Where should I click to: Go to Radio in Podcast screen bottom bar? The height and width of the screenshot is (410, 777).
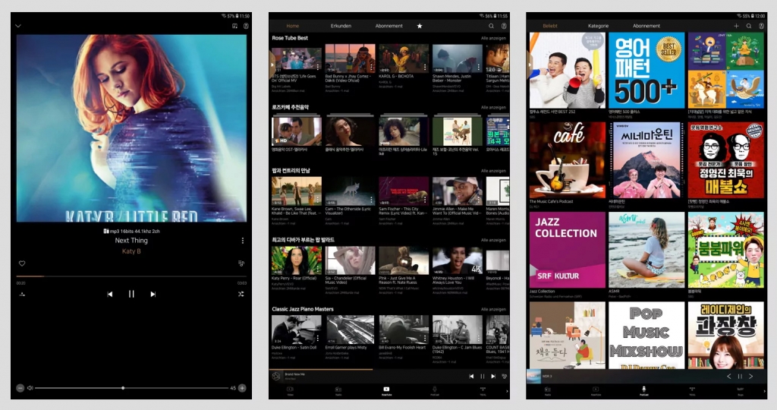[x=548, y=391]
